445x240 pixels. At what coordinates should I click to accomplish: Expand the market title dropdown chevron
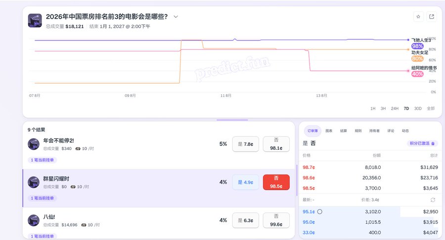(x=176, y=17)
